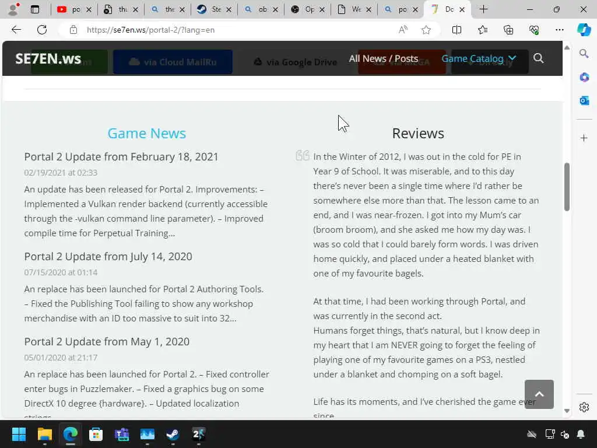
Task: Close the current se7en.ws tab
Action: click(x=462, y=9)
